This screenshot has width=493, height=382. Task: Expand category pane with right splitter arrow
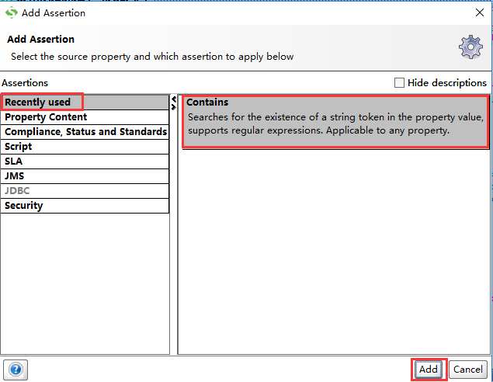click(x=174, y=107)
